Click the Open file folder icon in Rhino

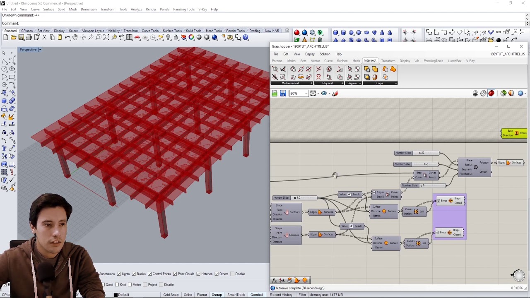(x=13, y=37)
